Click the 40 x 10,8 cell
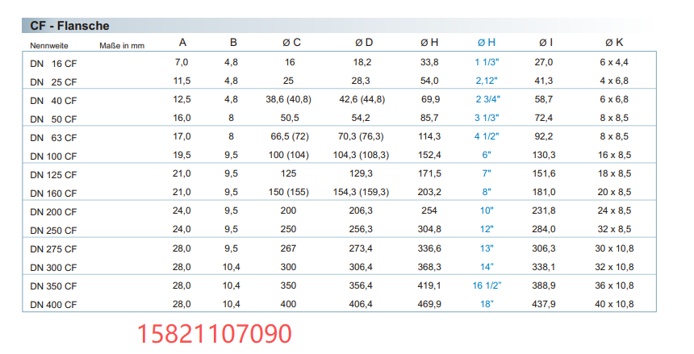 [x=613, y=304]
